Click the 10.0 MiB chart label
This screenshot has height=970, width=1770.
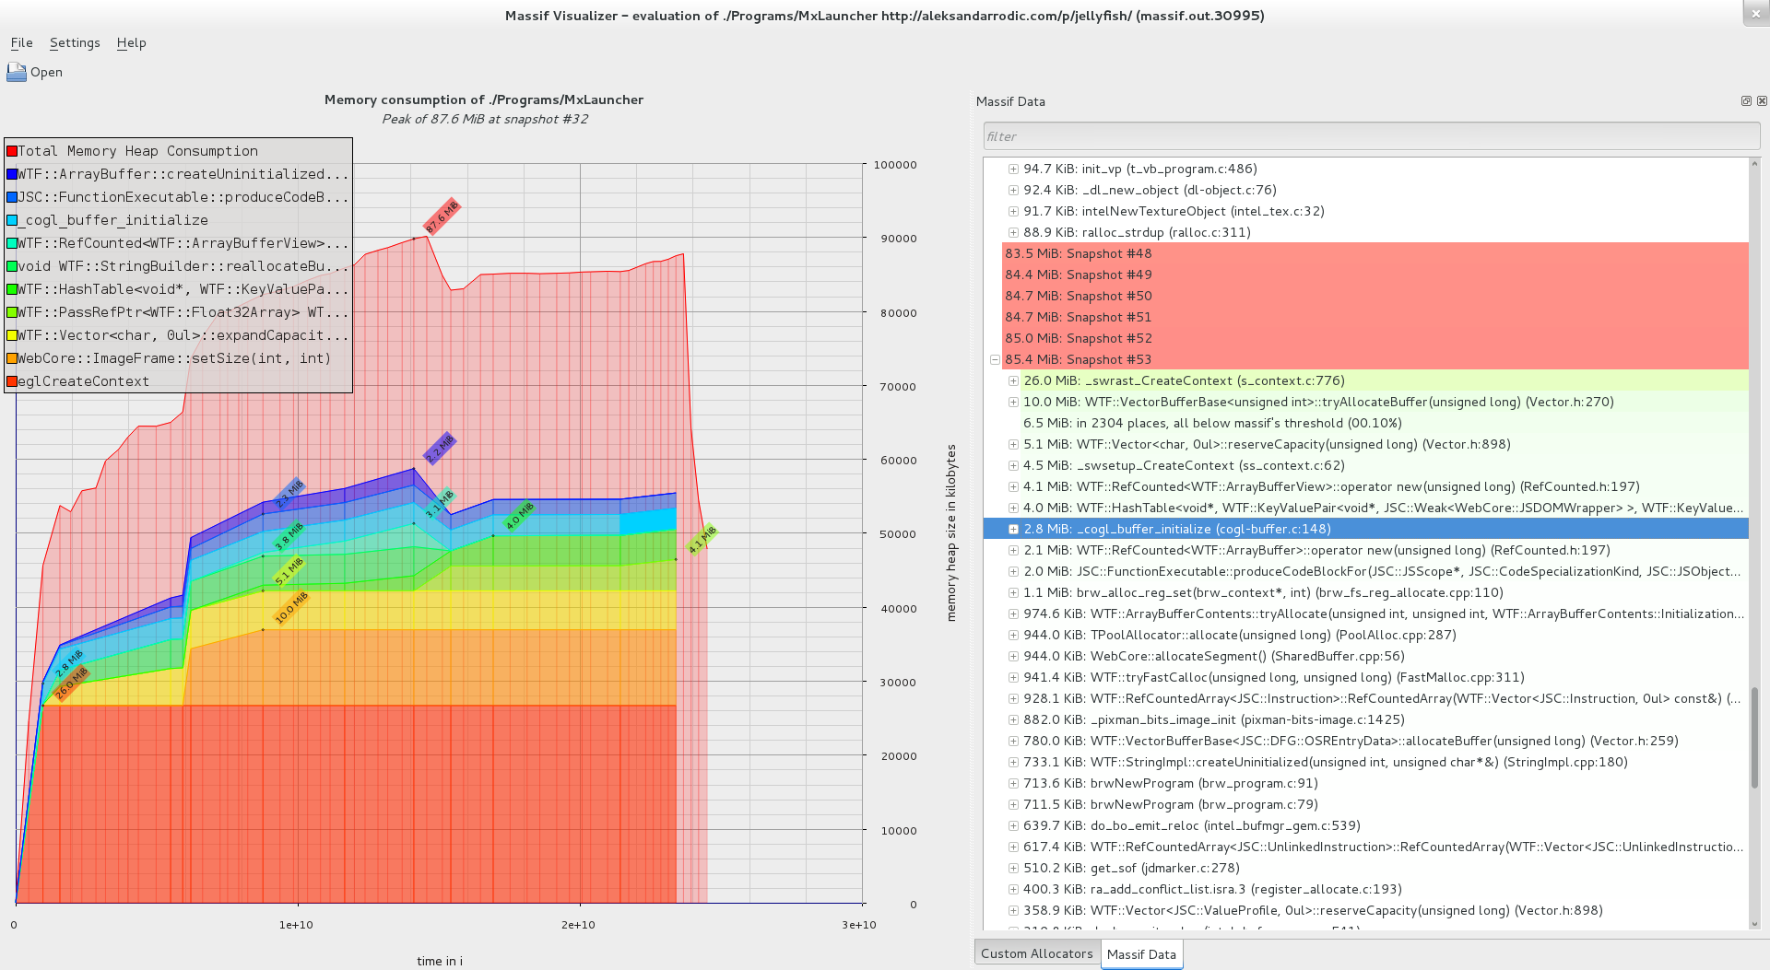pos(291,608)
